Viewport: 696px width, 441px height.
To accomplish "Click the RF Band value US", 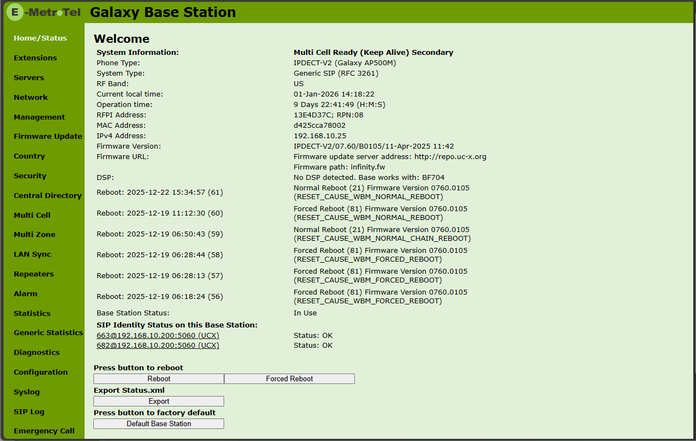I will (x=299, y=84).
